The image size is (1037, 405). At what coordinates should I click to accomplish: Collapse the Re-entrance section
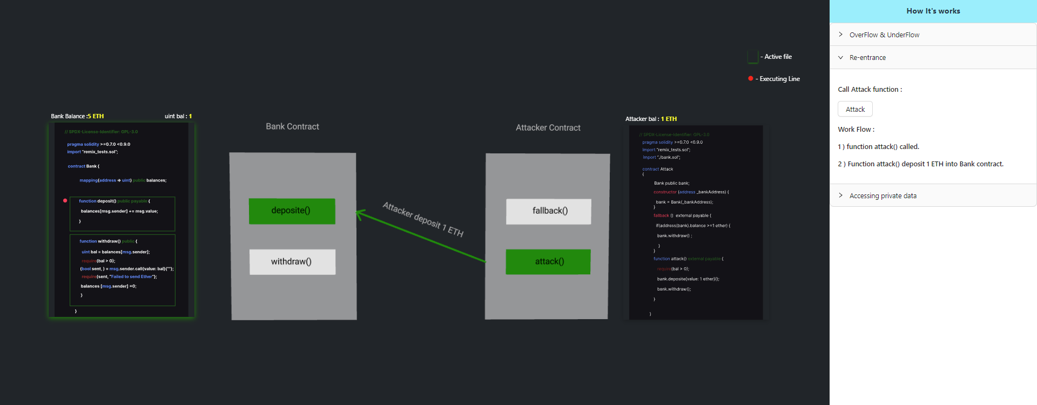(x=867, y=57)
